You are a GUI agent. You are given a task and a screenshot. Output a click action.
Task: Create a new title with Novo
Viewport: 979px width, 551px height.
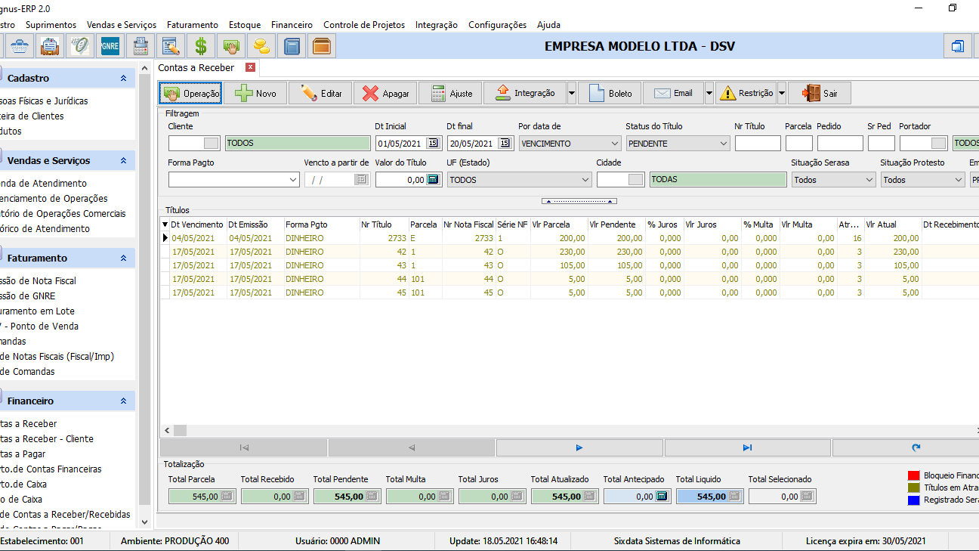click(255, 94)
